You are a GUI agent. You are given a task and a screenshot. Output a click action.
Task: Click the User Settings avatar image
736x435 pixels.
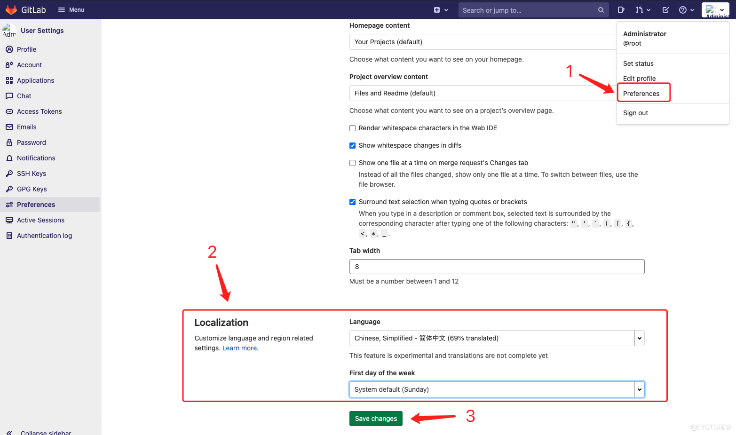tap(9, 31)
